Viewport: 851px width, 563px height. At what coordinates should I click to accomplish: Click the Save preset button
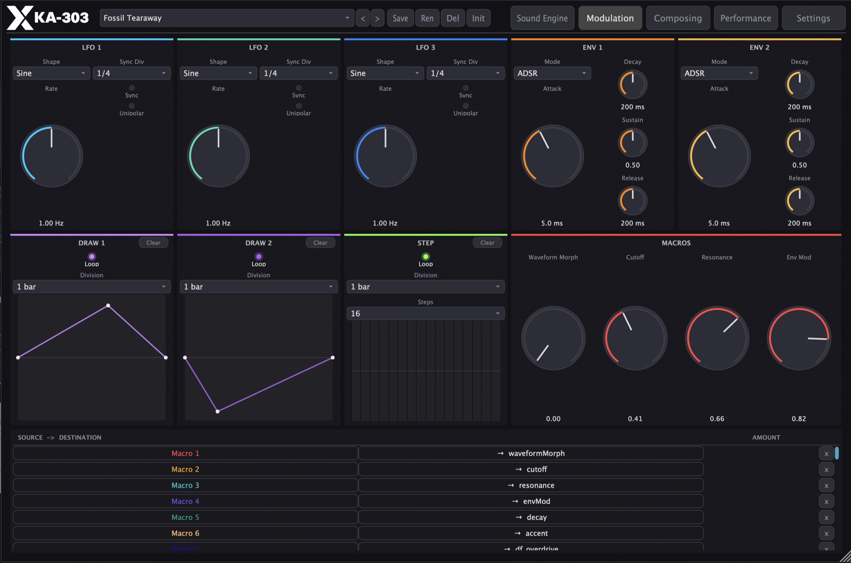coord(400,18)
